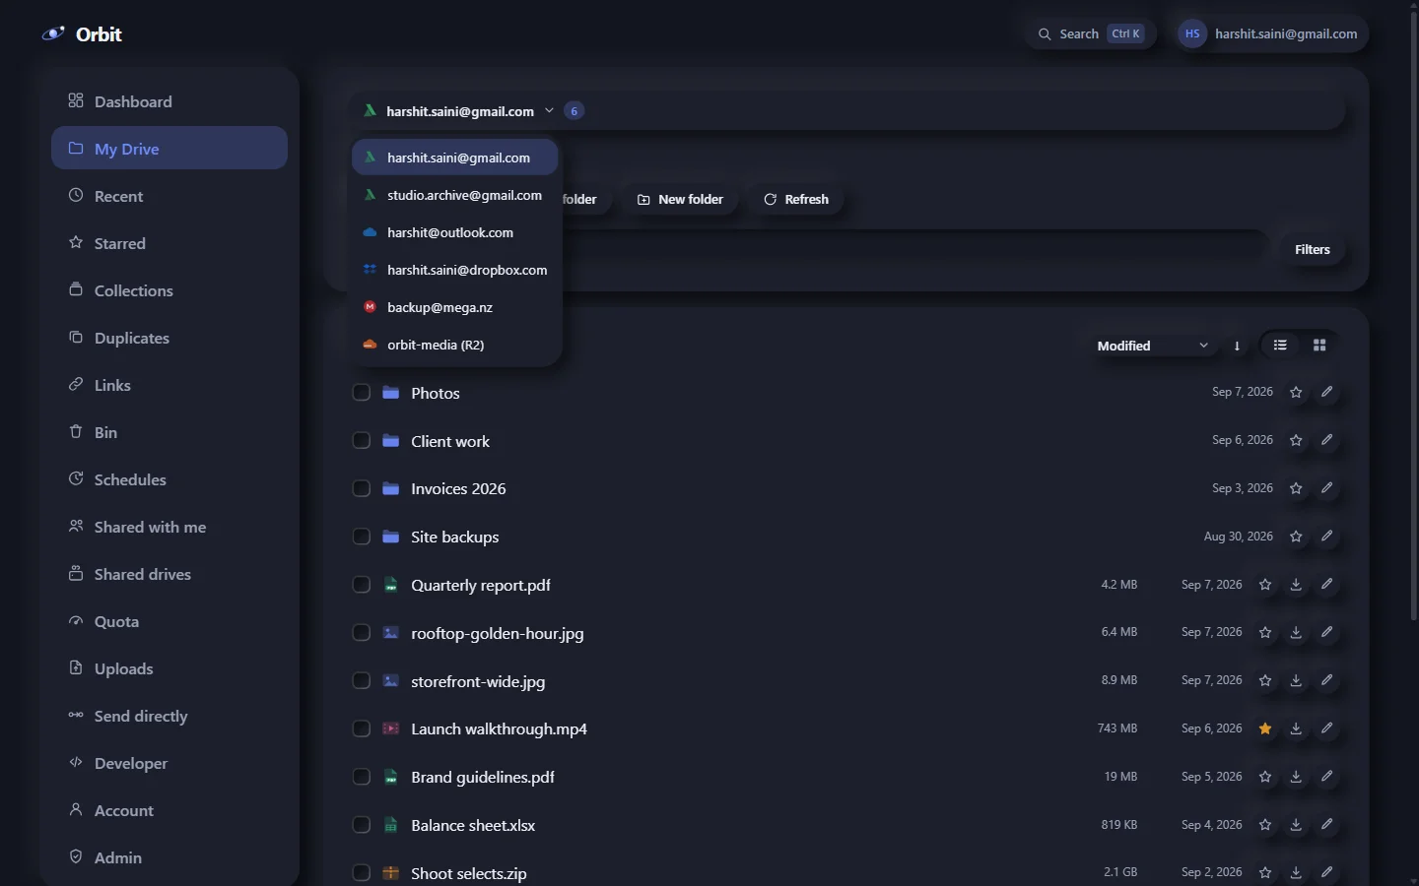Viewport: 1419px width, 886px height.
Task: Tick the Invoices 2026 checkbox
Action: (362, 488)
